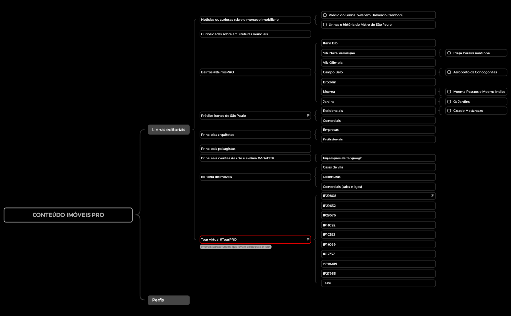Toggle the Praça Pereira Coutinho checkbox
The width and height of the screenshot is (511, 316).
449,53
